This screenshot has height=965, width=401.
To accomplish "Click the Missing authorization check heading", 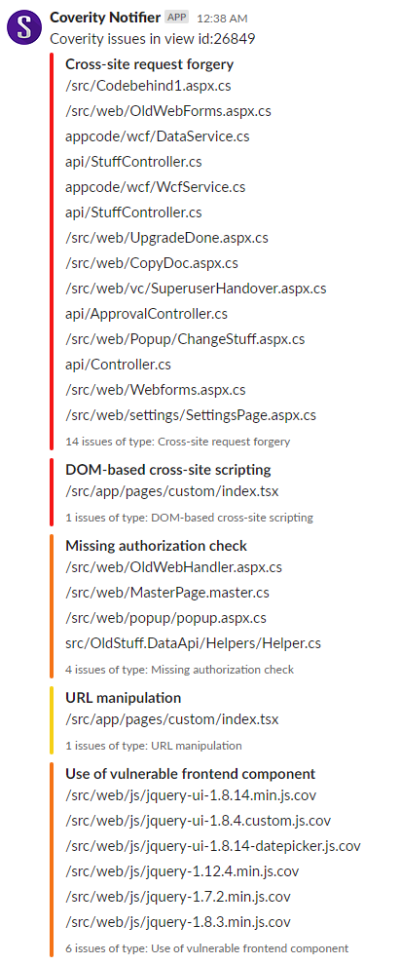I will coord(156,545).
